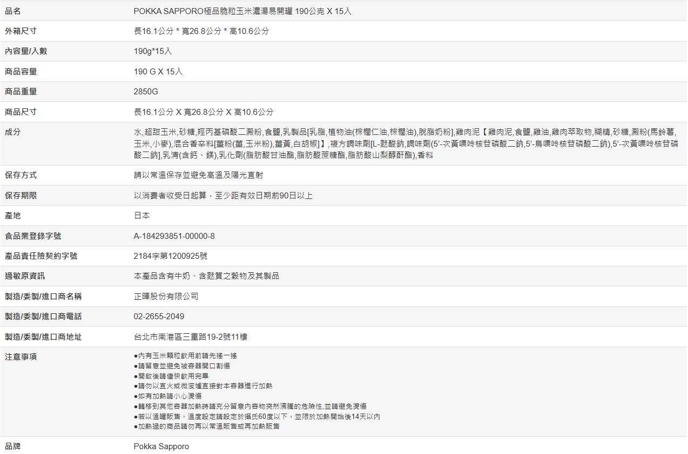688x454 pixels.
Task: Click food registration number A-184293851-00000-8
Action: [x=174, y=236]
